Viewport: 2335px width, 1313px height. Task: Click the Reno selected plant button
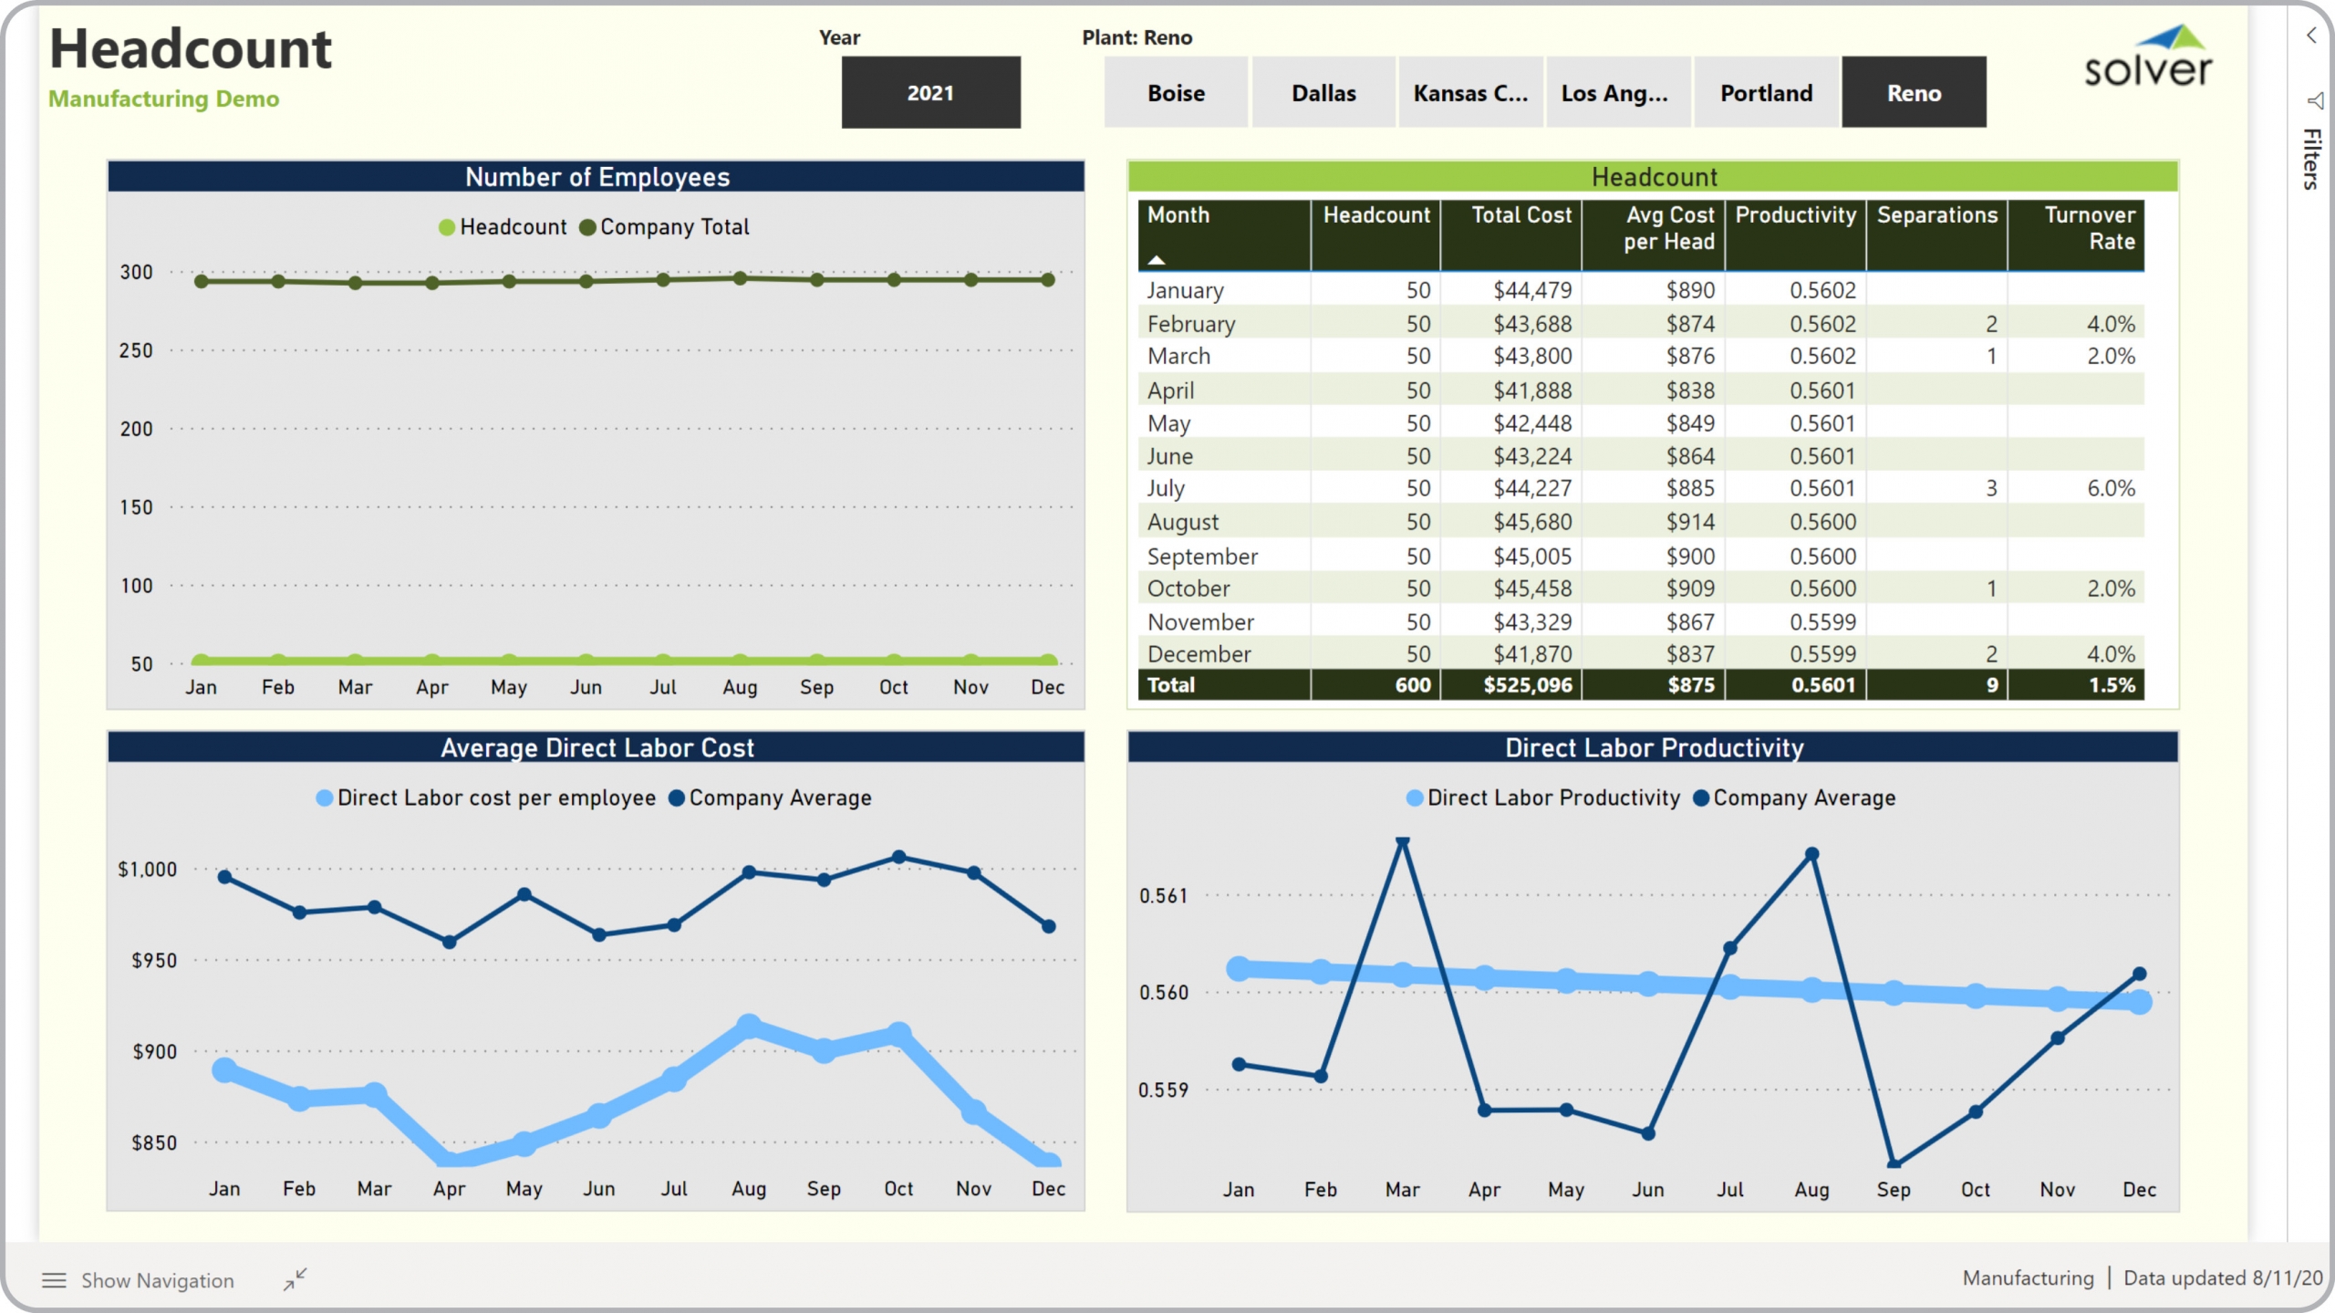click(x=1914, y=93)
